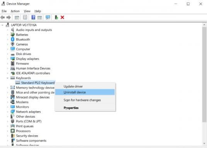
Task: Select the Miracast display devices row
Action: 33,97
